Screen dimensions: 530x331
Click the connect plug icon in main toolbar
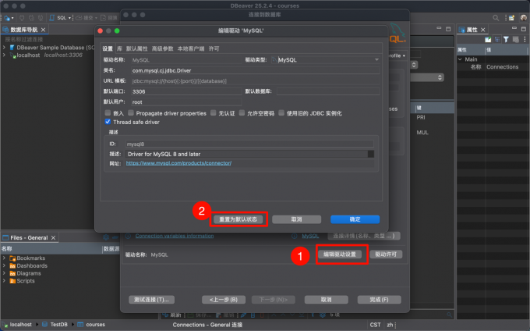pyautogui.click(x=22, y=18)
